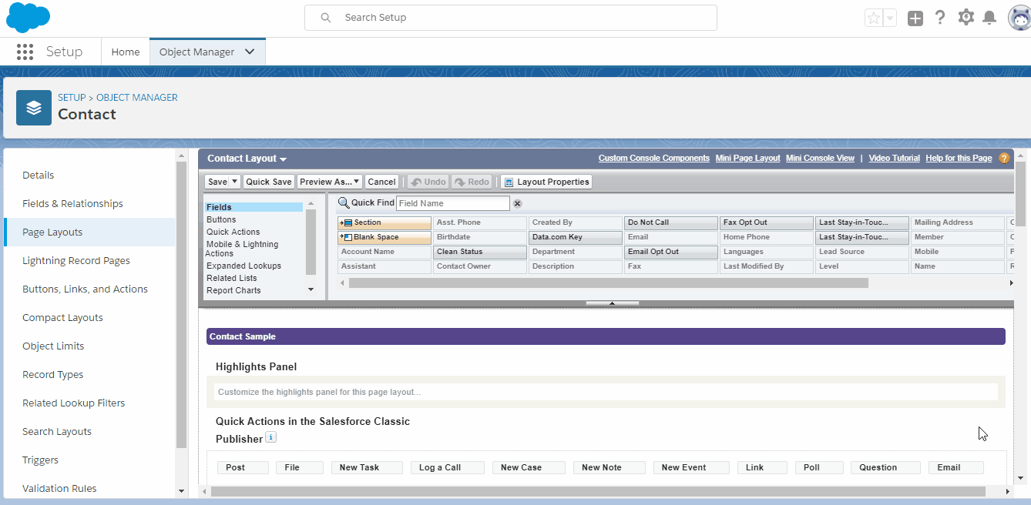Viewport: 1031px width, 505px height.
Task: Open the Help question mark icon
Action: click(x=940, y=18)
